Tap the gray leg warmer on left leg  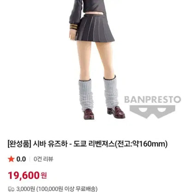click(x=86, y=95)
